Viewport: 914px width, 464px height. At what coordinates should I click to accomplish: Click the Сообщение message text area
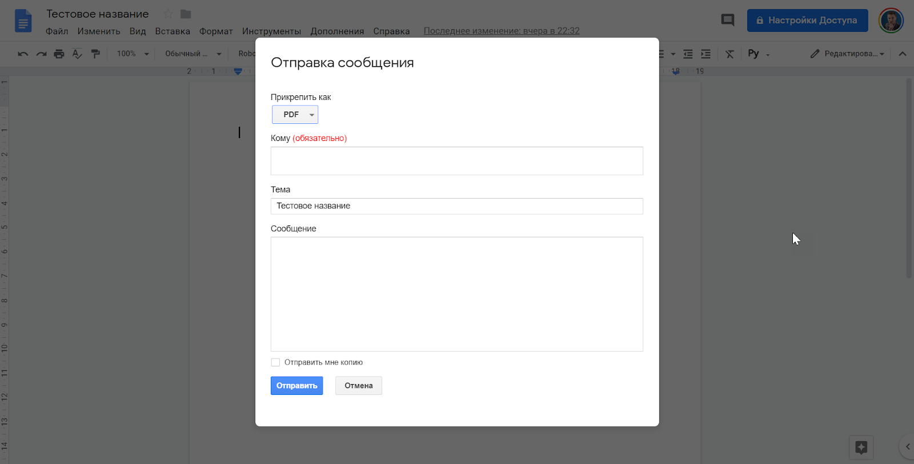click(457, 294)
